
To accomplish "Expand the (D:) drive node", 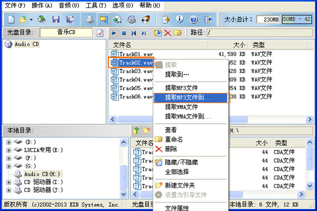I will point(8,142).
